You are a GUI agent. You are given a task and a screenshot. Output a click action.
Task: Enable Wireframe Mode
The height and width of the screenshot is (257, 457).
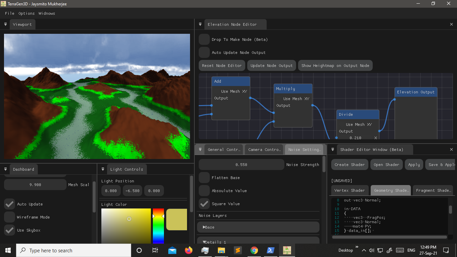click(9, 217)
